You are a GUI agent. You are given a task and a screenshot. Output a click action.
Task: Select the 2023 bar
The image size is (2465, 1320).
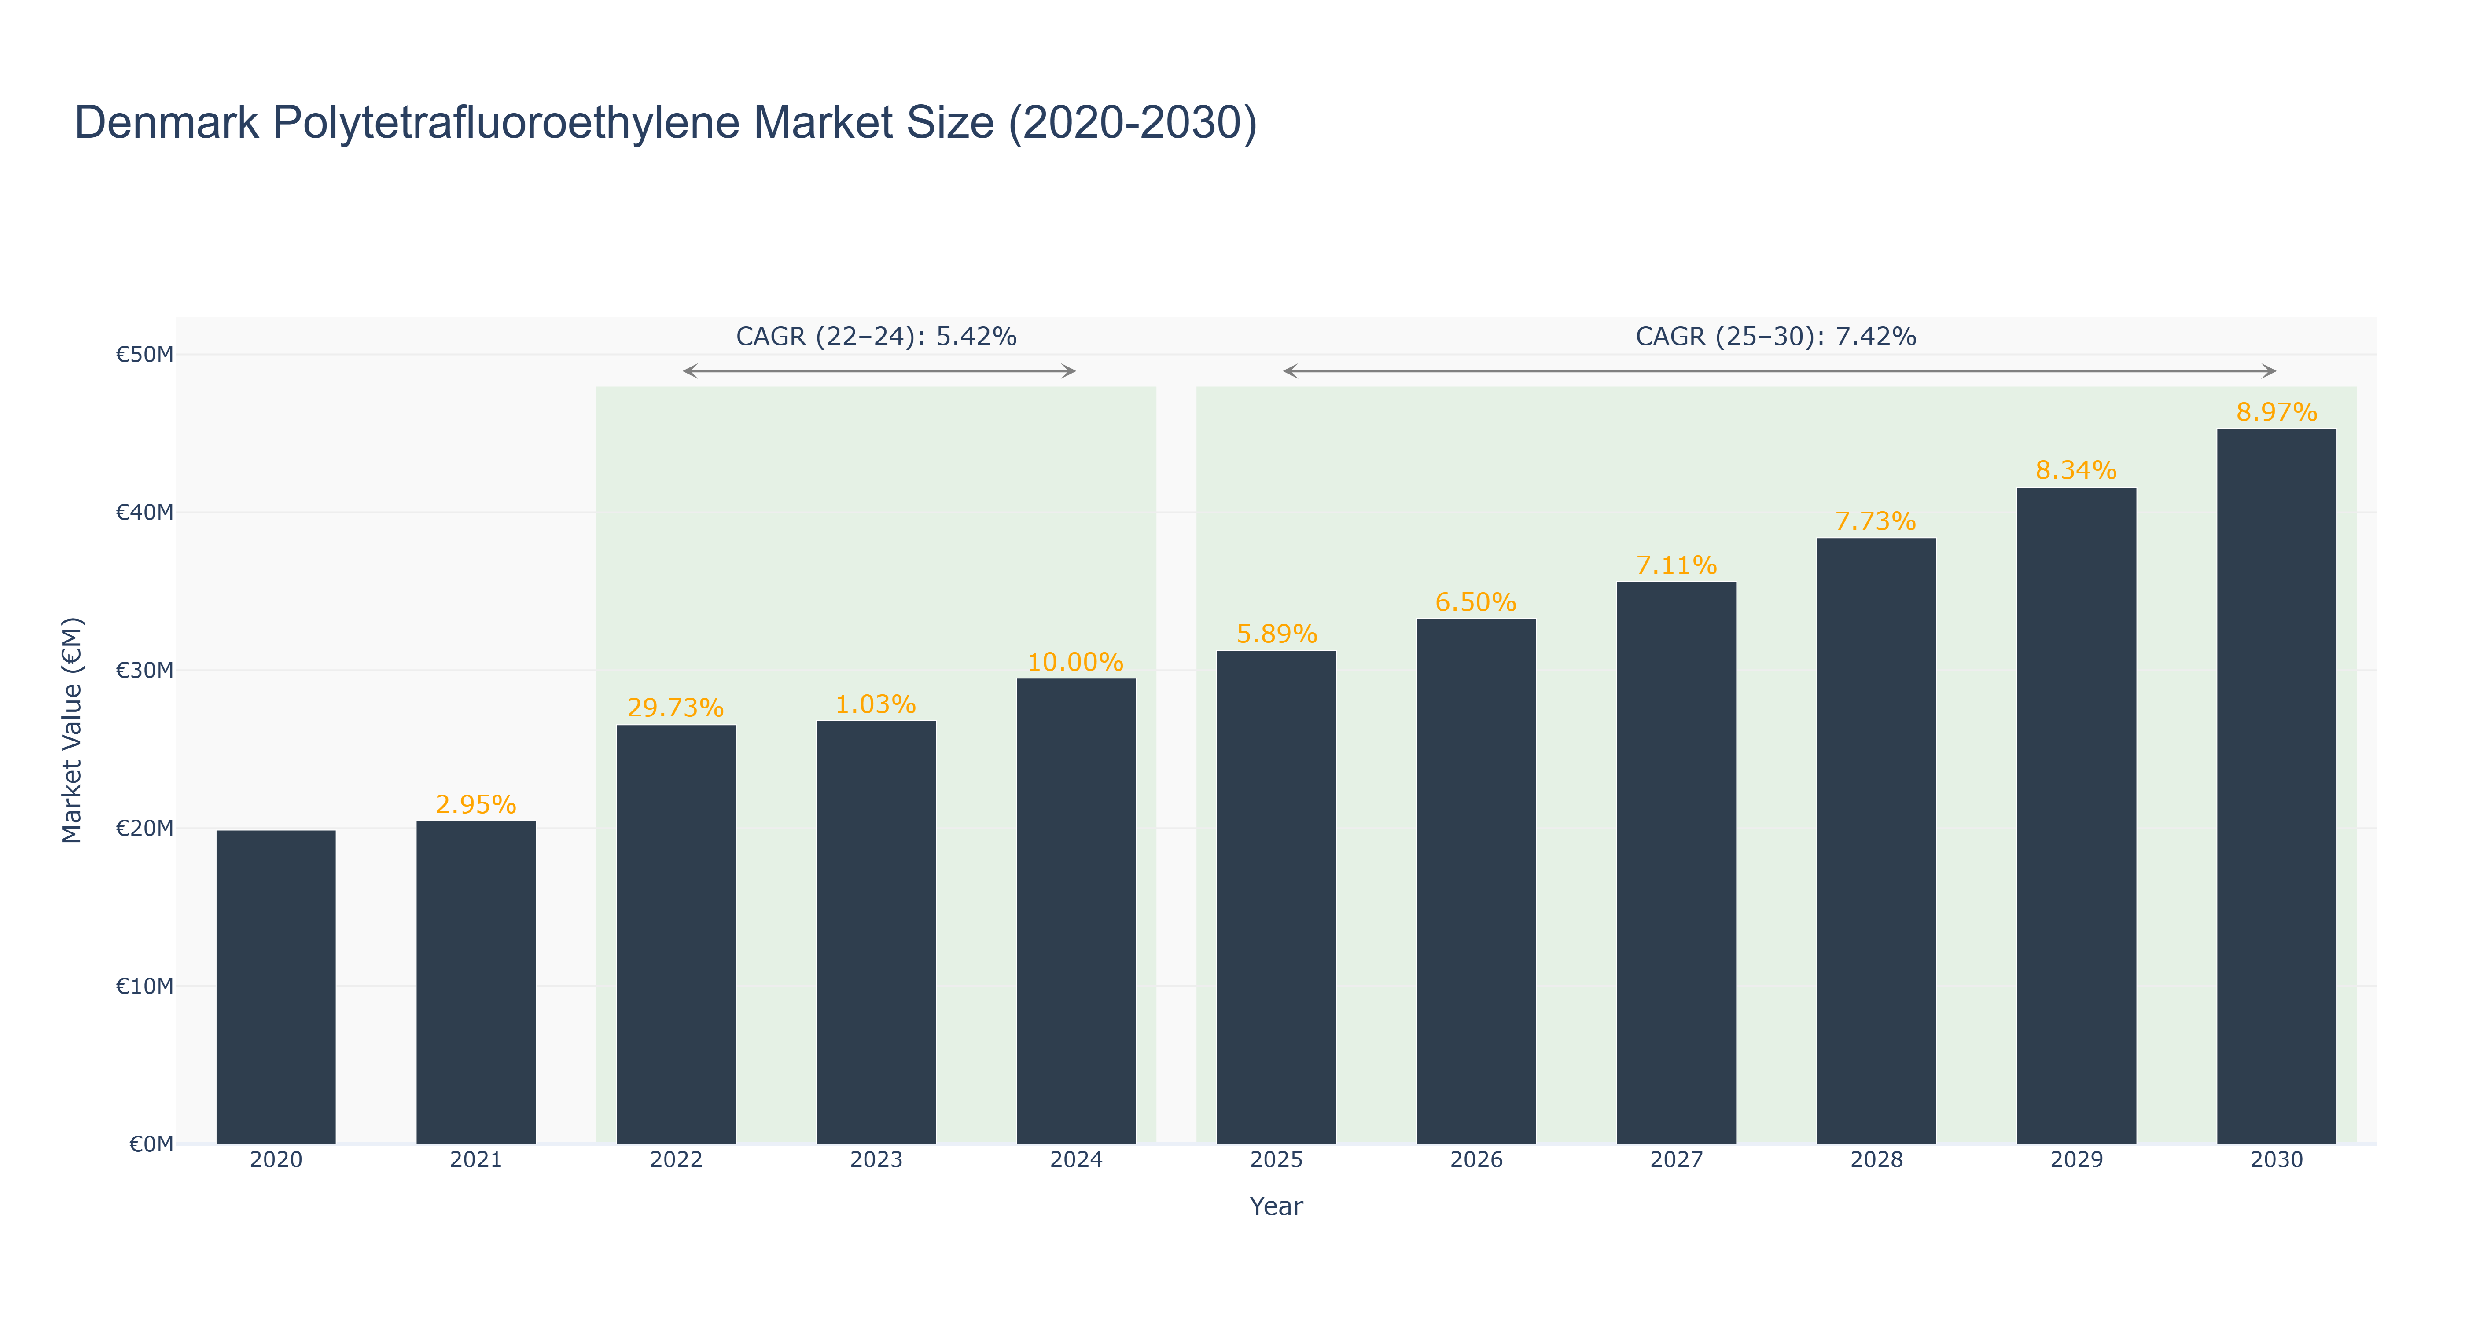click(x=876, y=933)
